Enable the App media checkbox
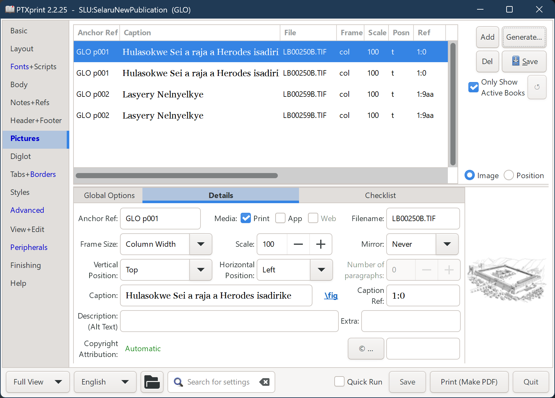555x398 pixels. click(280, 218)
